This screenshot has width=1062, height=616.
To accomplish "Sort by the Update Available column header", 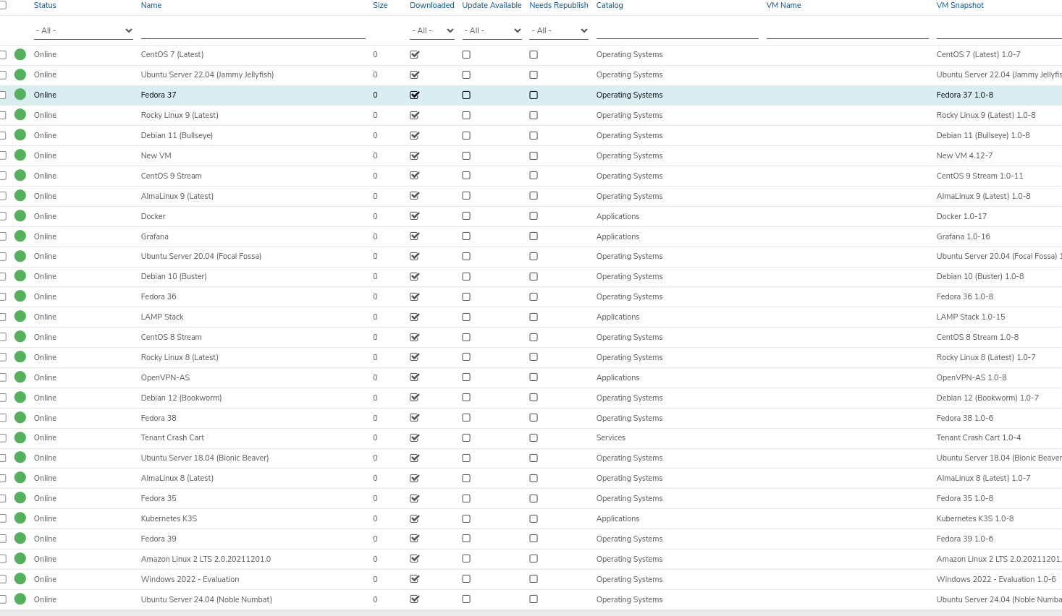I will pyautogui.click(x=492, y=5).
